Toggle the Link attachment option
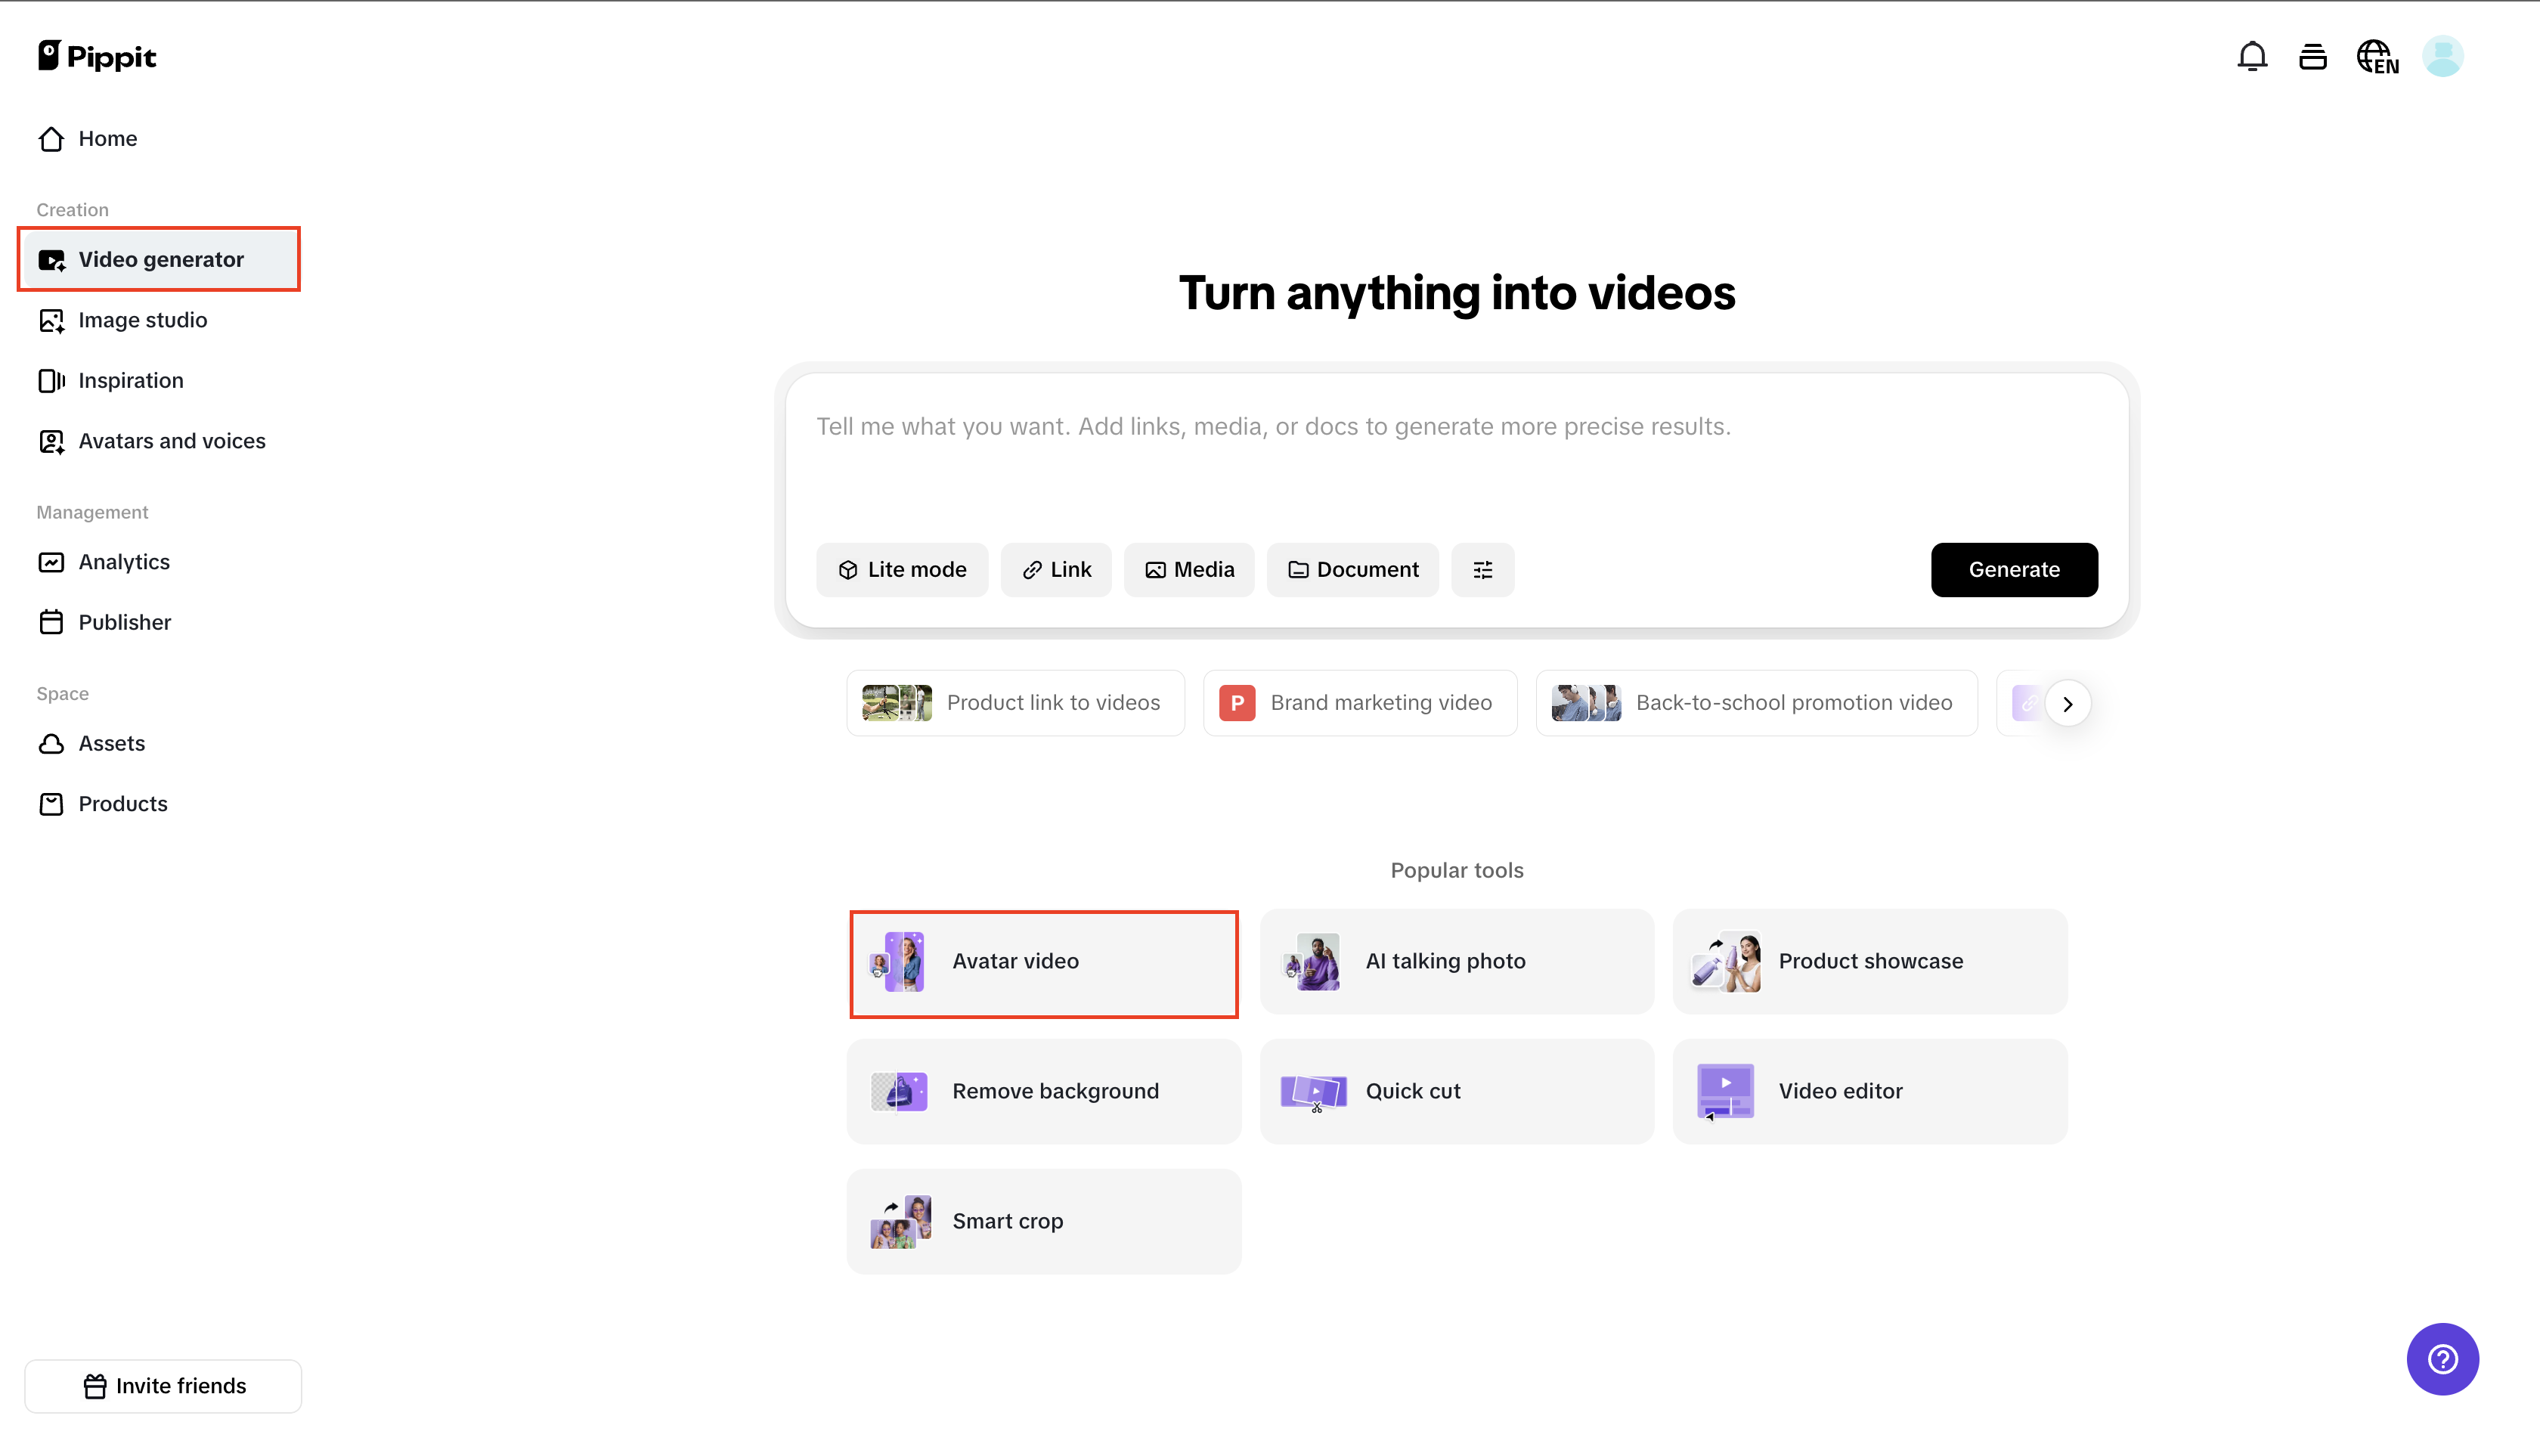 point(1055,569)
